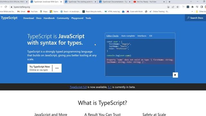Screen dimensions: 206x116
Task: Reload the page with the refresh icon
Action: [6, 7]
